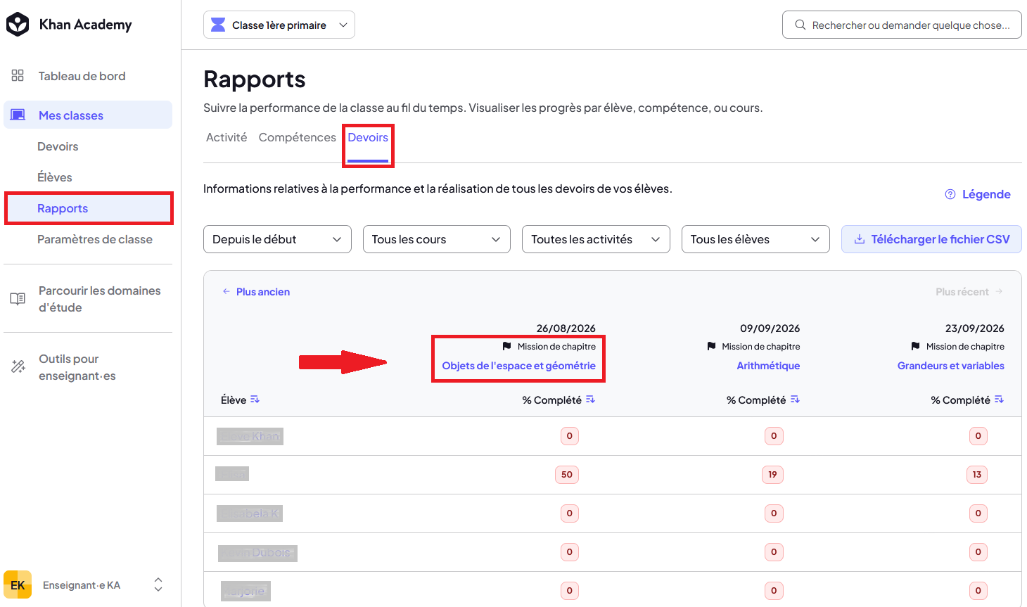Switch to the Compétences tab
The image size is (1027, 607).
click(x=298, y=137)
